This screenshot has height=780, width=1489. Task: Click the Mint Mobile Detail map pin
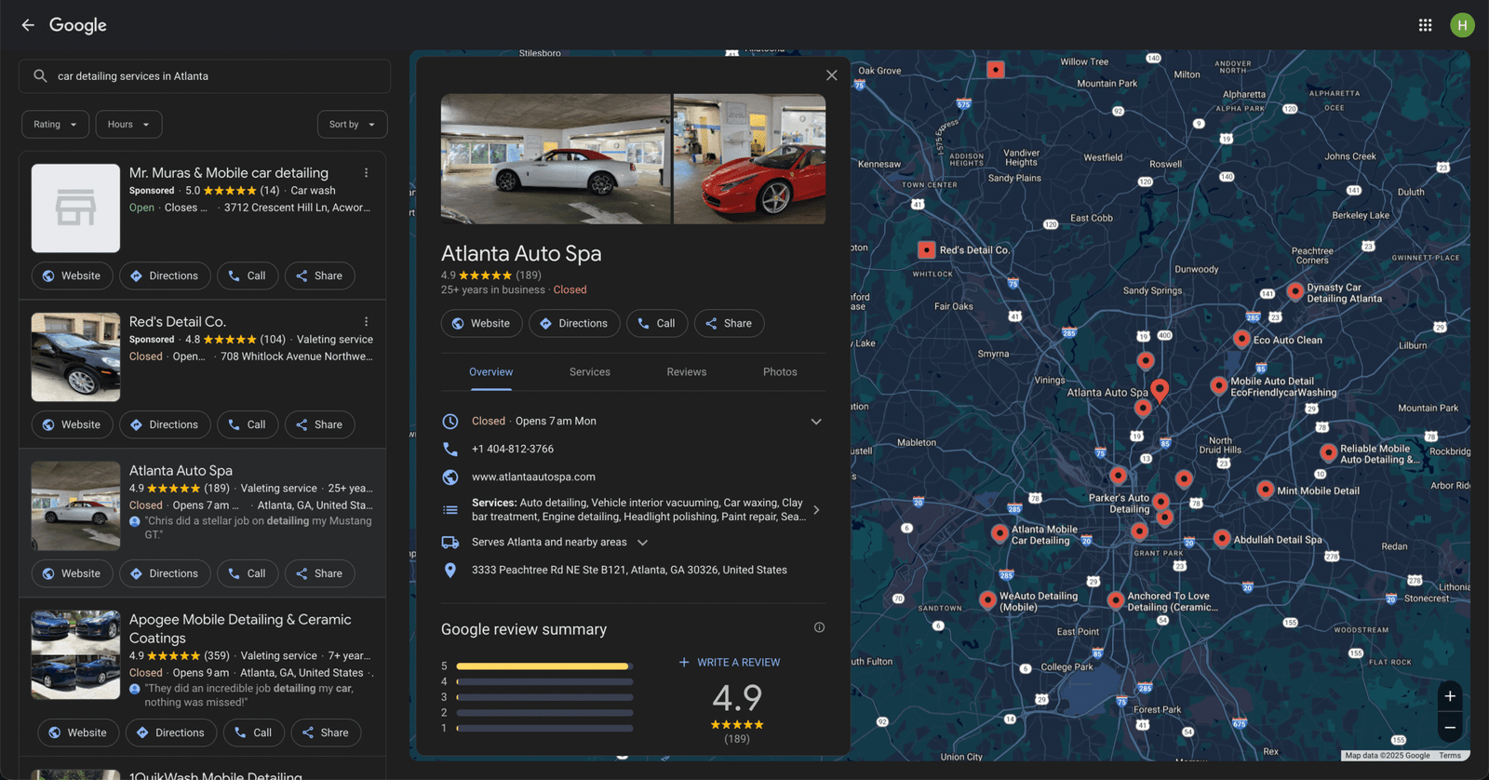coord(1265,490)
